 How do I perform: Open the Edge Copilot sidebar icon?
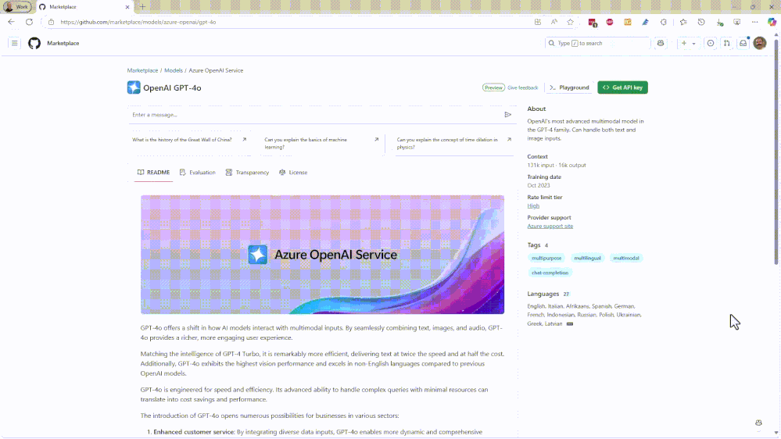772,22
